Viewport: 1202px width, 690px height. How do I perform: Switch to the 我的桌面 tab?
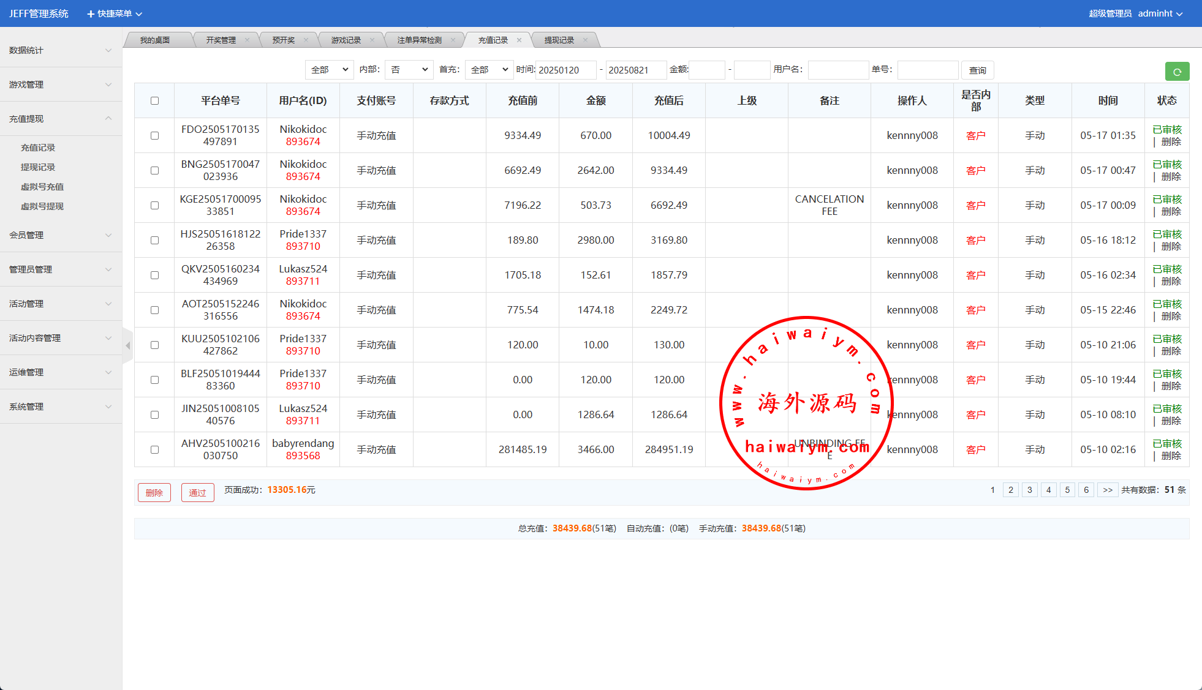tap(155, 40)
